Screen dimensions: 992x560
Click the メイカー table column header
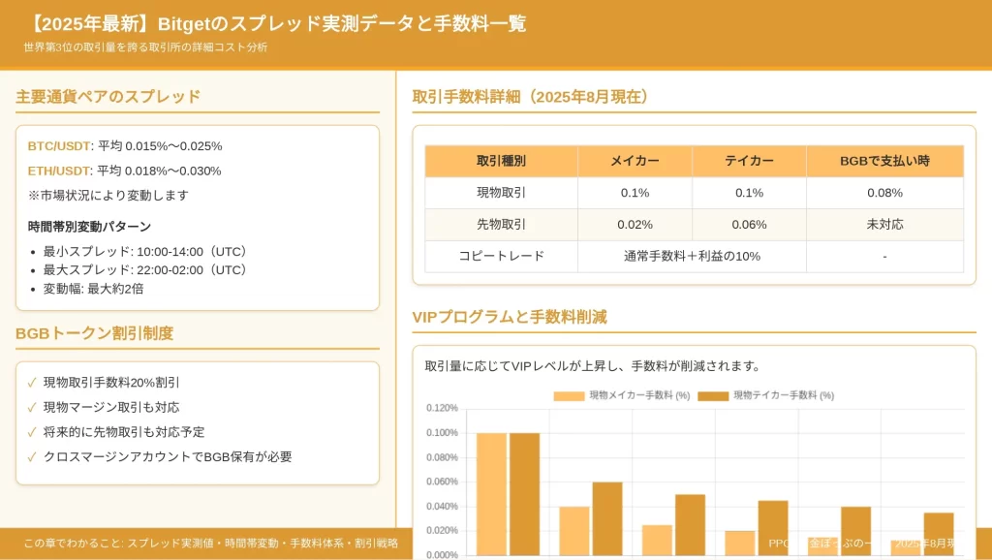coord(635,162)
